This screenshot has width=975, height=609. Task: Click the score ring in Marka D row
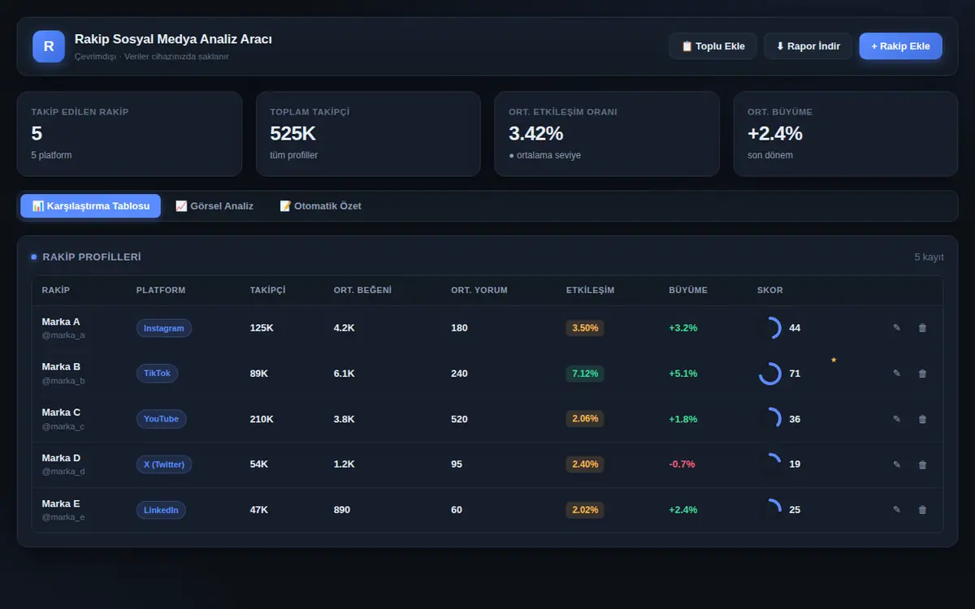click(x=769, y=464)
